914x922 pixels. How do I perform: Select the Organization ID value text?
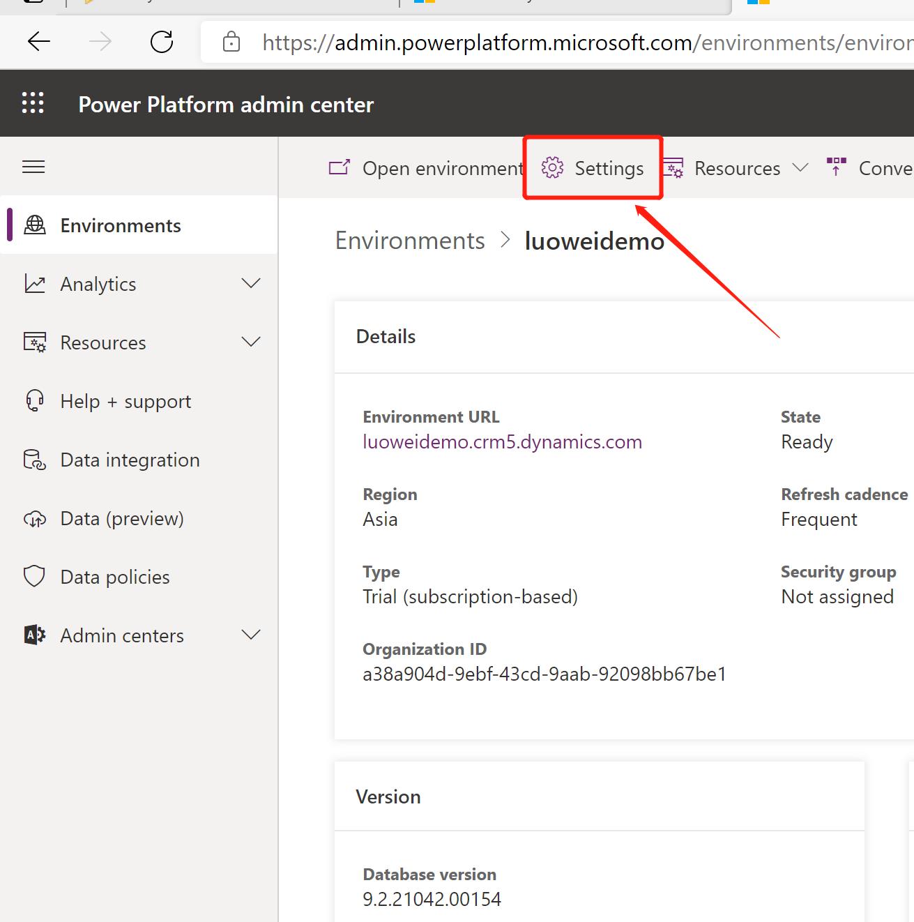[x=544, y=674]
